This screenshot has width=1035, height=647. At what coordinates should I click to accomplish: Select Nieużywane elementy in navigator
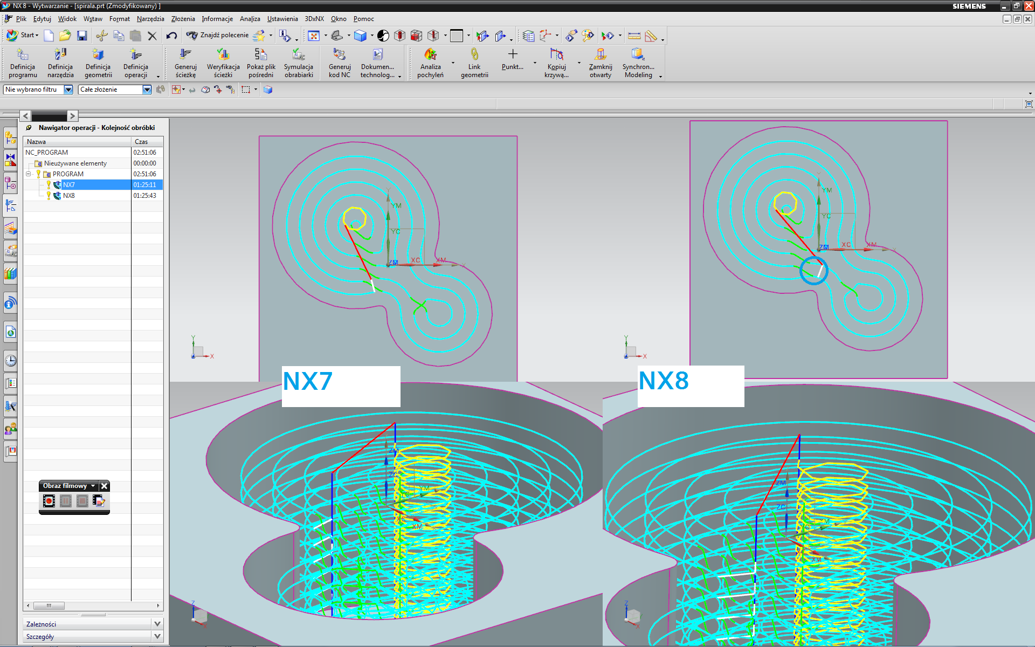coord(75,163)
